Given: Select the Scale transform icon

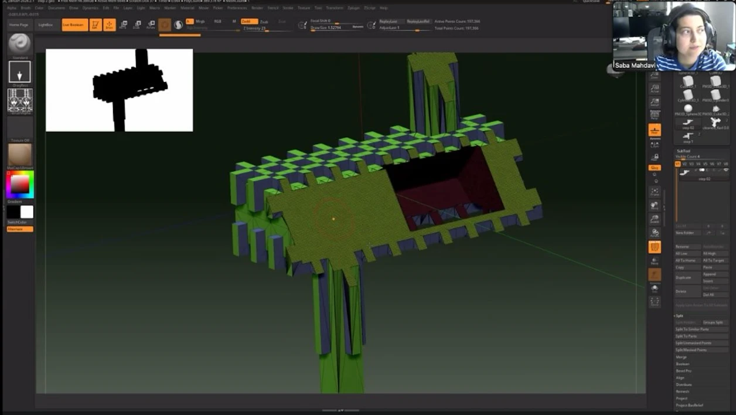Looking at the screenshot, I should [137, 25].
